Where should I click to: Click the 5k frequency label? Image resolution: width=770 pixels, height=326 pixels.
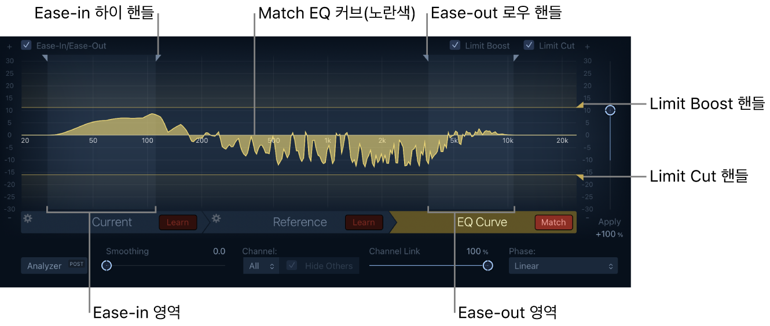(x=453, y=140)
